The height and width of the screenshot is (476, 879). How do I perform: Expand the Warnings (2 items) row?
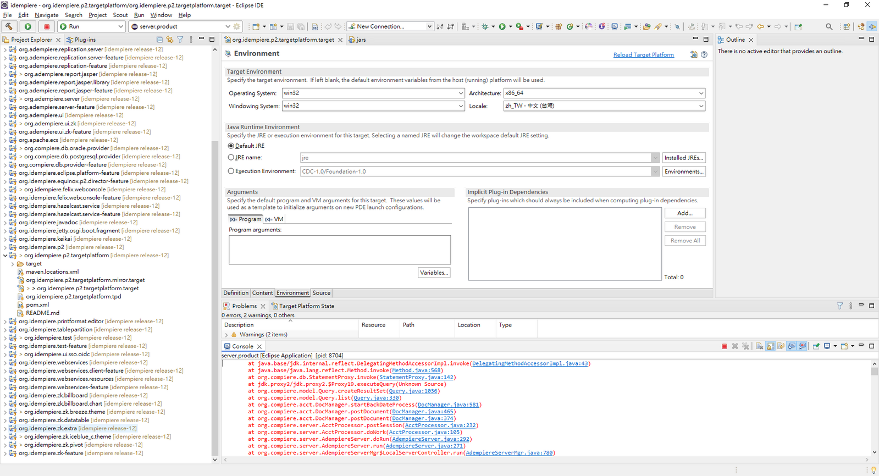[226, 335]
